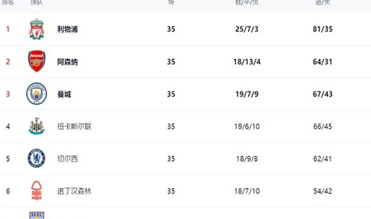Select Arsenal's 64/31 goals cell
Screen dimensions: 371x219
[323, 62]
